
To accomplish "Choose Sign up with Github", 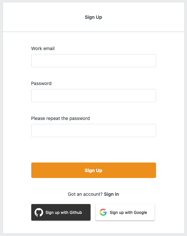I will pos(61,212).
